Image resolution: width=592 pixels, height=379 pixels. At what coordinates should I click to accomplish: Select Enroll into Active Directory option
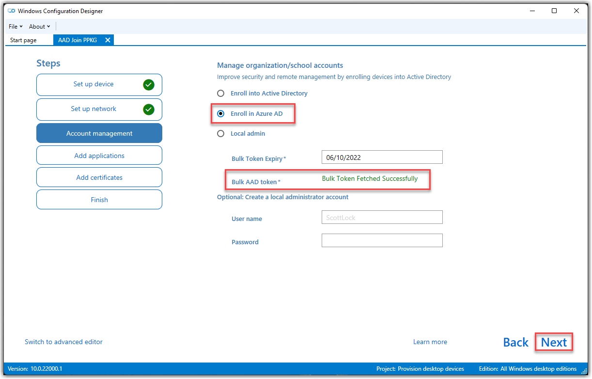pos(262,93)
